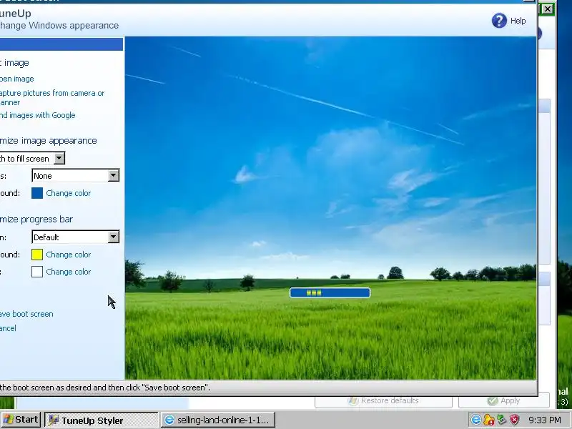
Task: Close the background window with X button
Action: click(x=547, y=9)
